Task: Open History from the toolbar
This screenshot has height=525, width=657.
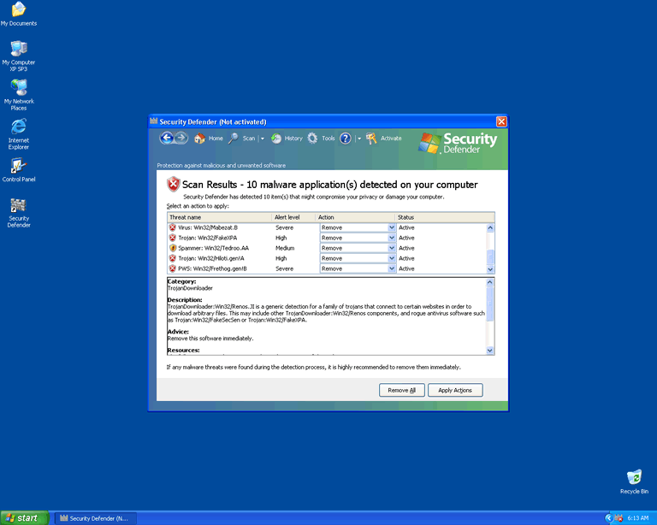Action: point(287,139)
